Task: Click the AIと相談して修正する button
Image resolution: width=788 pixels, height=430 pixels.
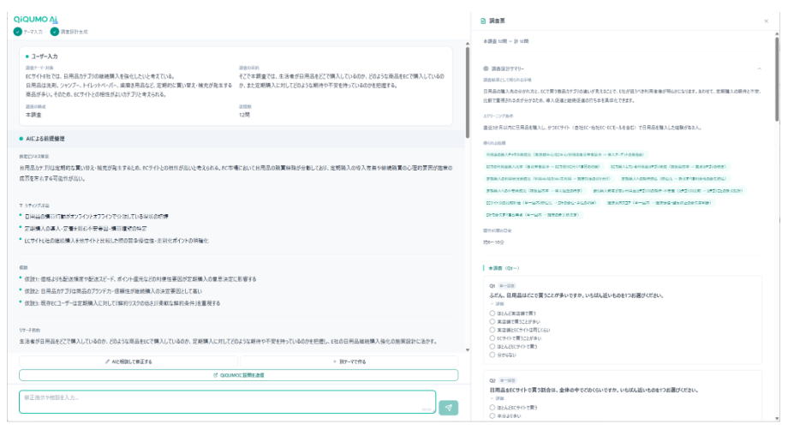Action: pos(128,361)
